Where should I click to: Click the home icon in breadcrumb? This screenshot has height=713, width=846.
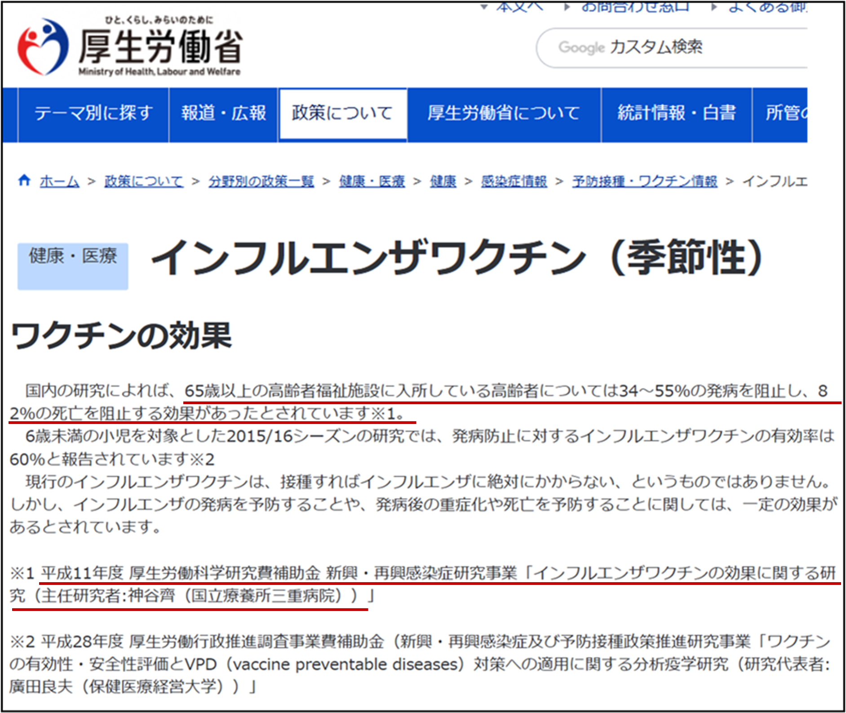click(x=24, y=181)
